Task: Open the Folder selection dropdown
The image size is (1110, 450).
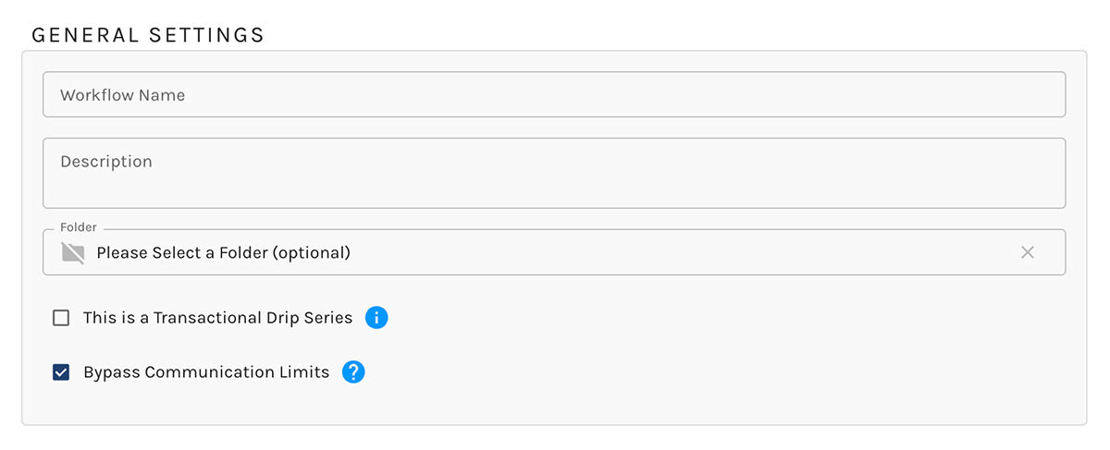Action: coord(553,252)
